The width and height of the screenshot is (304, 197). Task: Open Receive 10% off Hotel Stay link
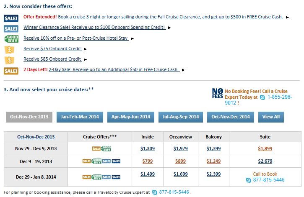[x=75, y=38]
